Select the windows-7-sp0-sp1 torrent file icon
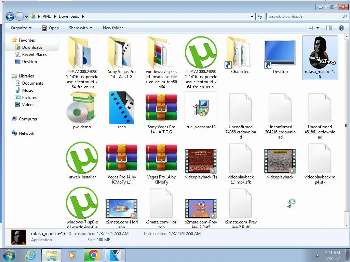The height and width of the screenshot is (262, 350). [82, 203]
